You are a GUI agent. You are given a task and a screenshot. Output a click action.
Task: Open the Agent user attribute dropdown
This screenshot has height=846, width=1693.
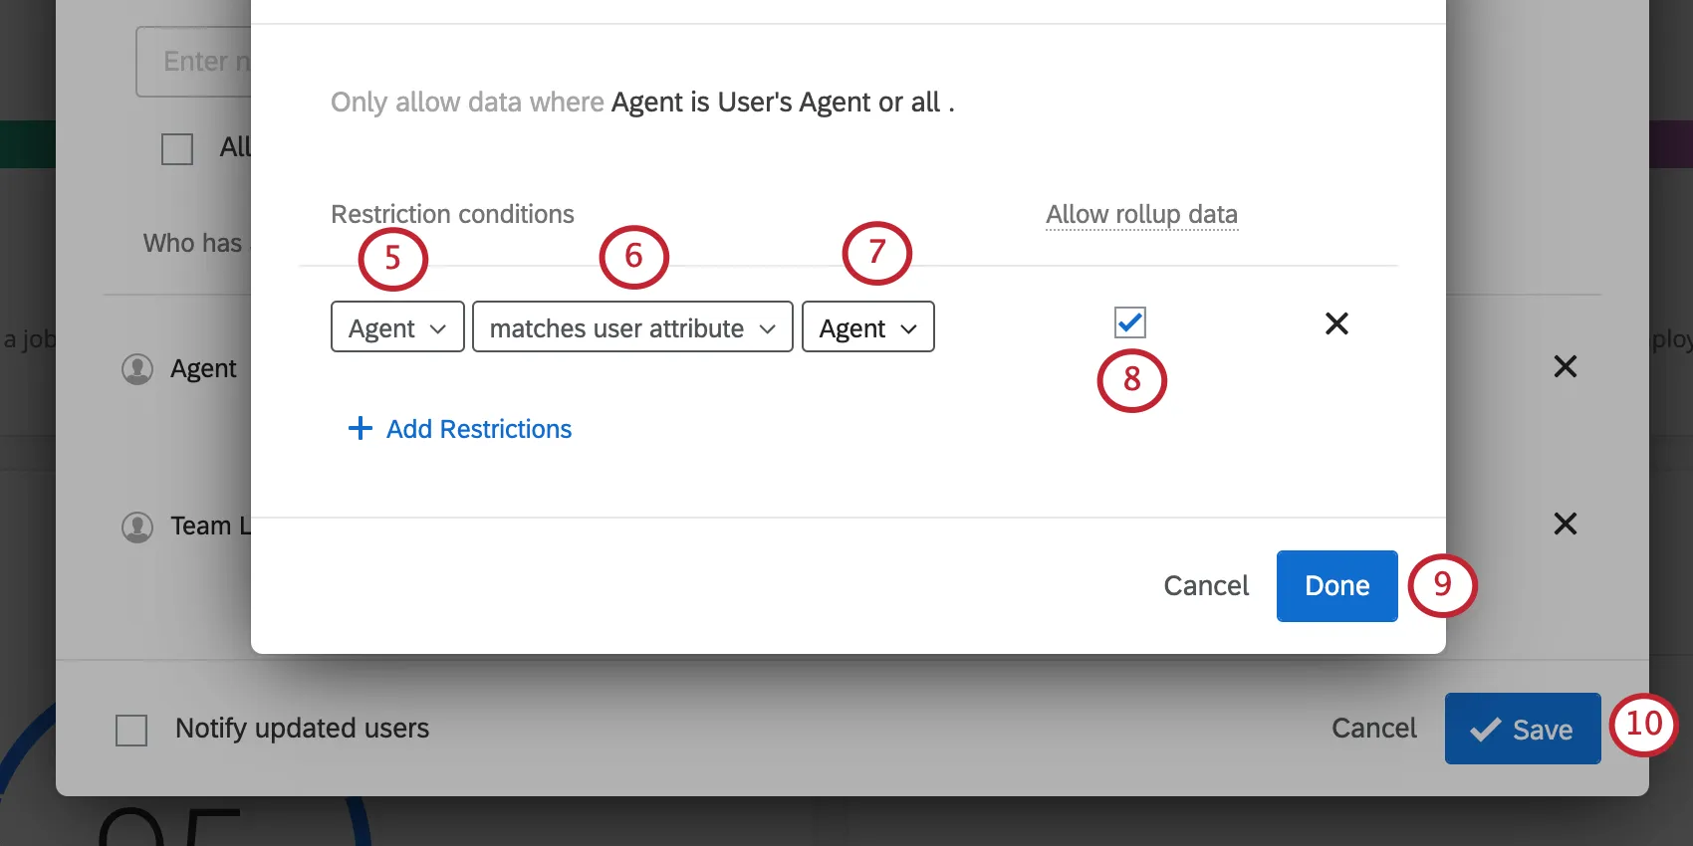click(866, 326)
